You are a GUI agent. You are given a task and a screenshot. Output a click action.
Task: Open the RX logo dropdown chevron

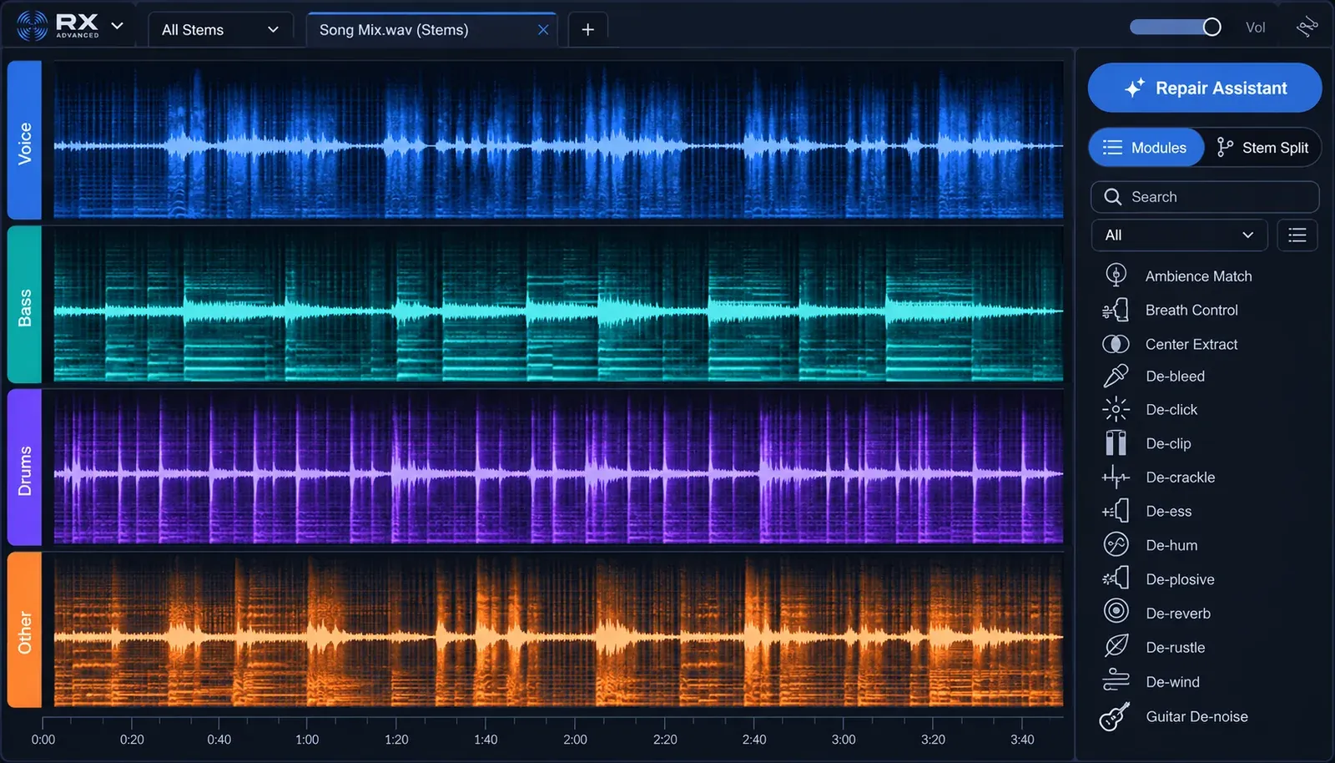pyautogui.click(x=118, y=26)
